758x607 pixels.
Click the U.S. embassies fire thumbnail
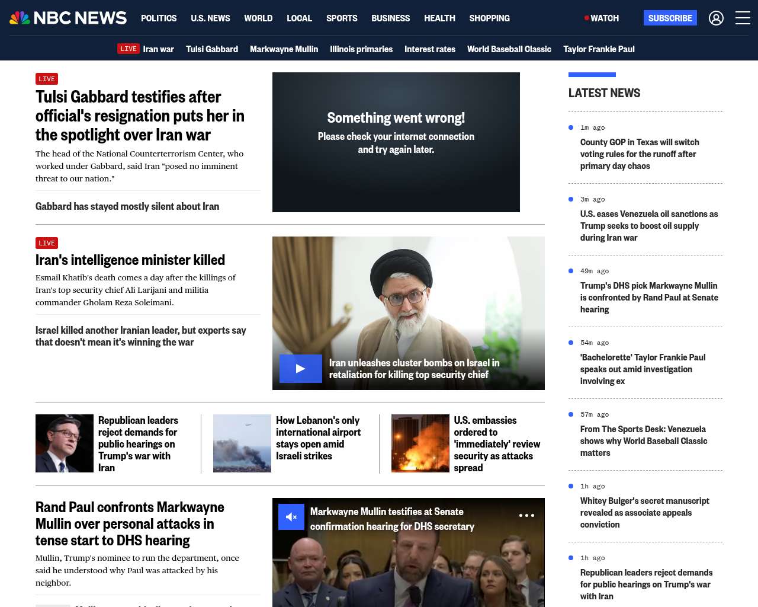coord(420,443)
